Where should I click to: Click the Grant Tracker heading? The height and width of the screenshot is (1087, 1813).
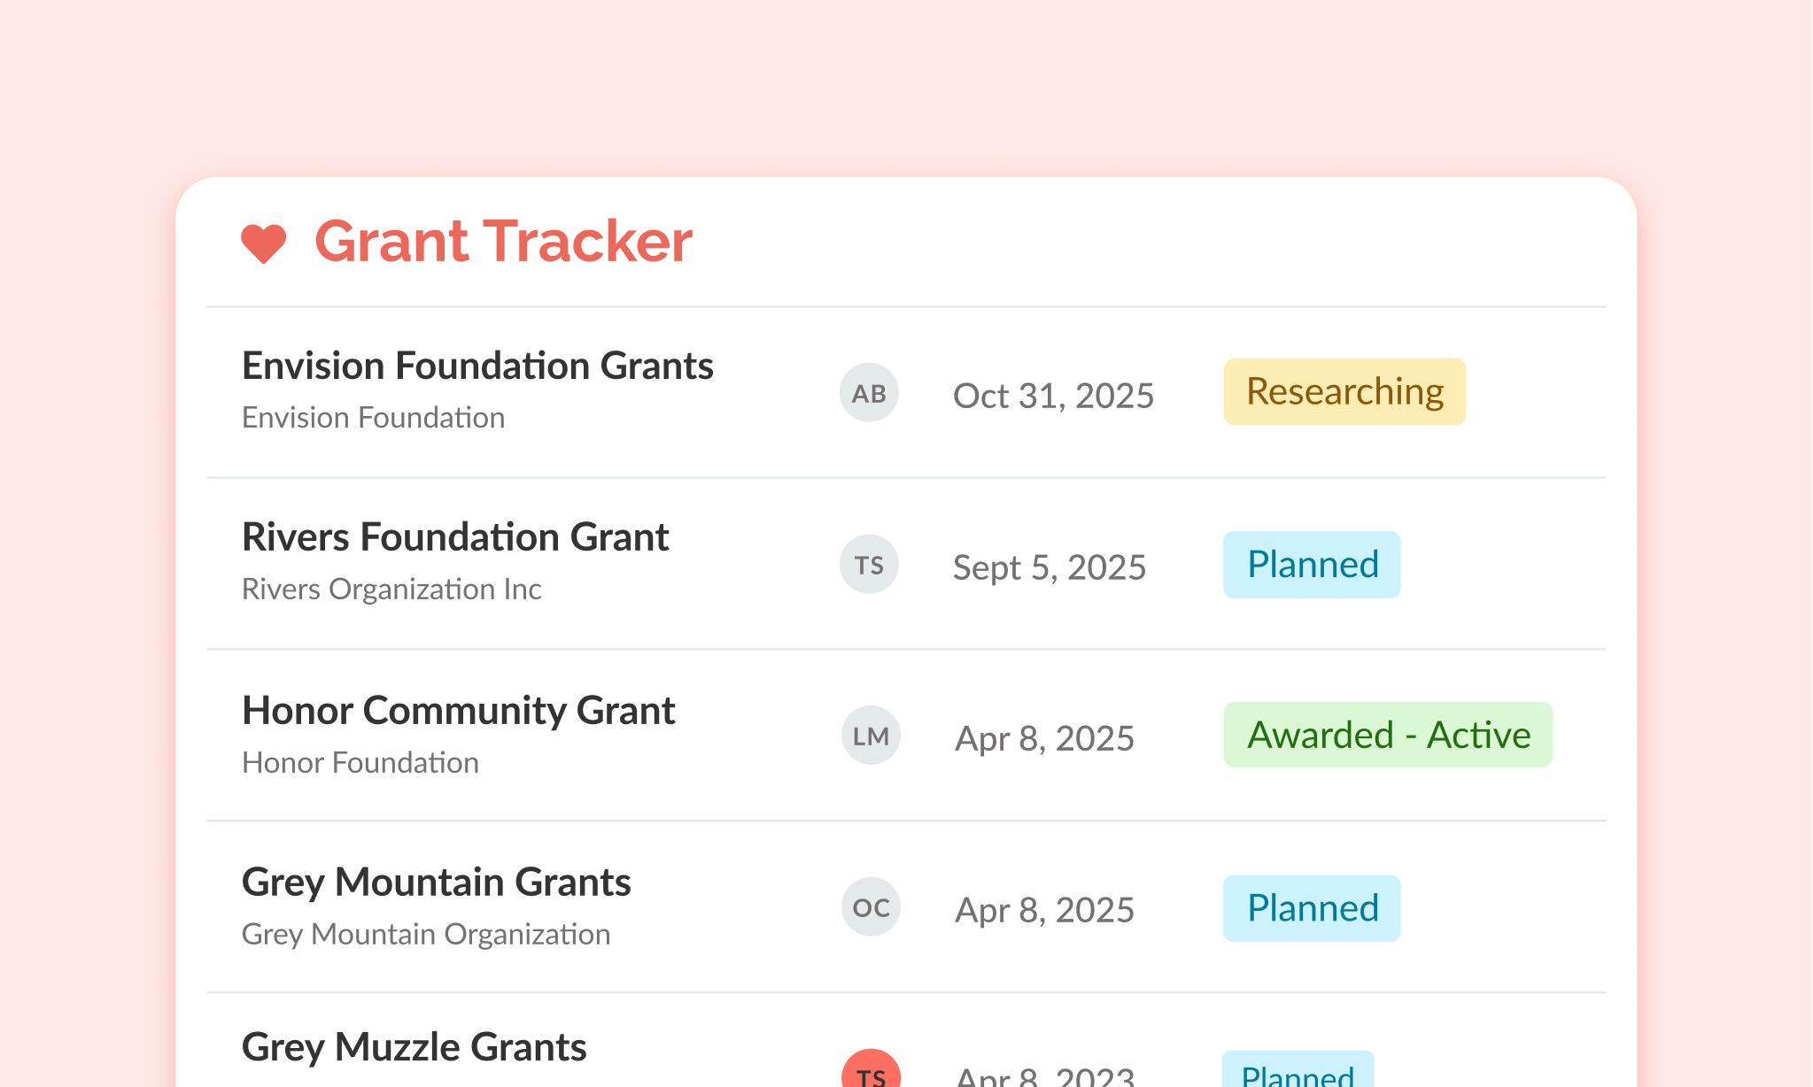[x=502, y=241]
